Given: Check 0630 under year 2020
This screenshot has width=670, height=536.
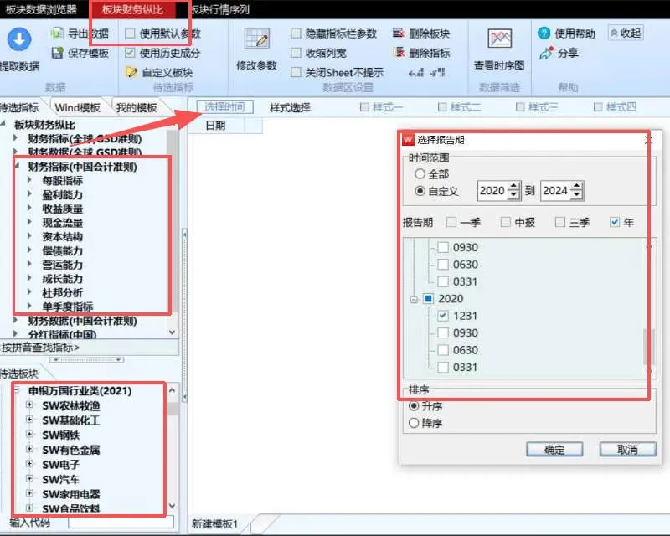Looking at the screenshot, I should (x=443, y=349).
